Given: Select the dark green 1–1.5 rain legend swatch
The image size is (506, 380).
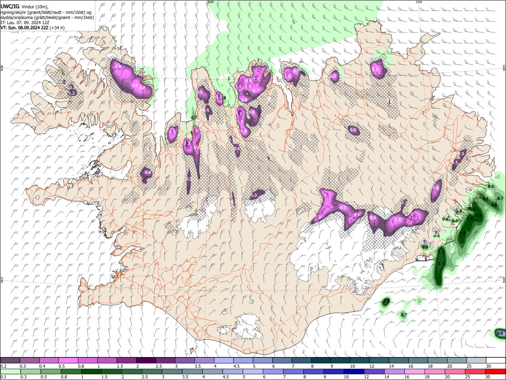Looking at the screenshot, I should click(x=91, y=371).
